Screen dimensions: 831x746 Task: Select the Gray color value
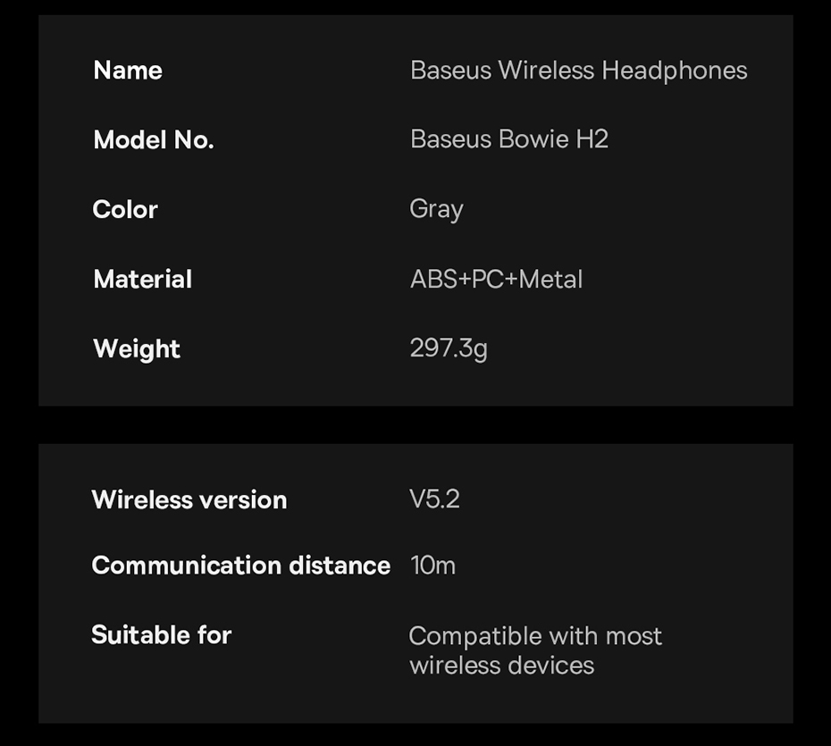436,209
